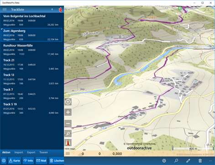Click the red compass icon in the Trackliste header

point(60,10)
